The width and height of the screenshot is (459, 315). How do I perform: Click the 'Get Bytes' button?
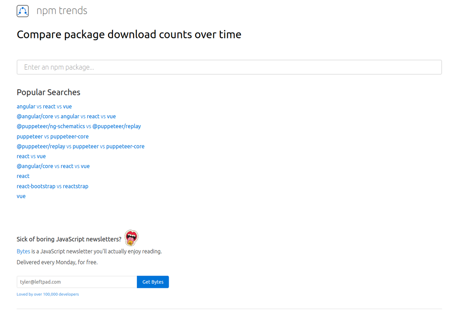(x=153, y=282)
